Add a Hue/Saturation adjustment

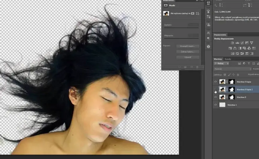[230, 48]
